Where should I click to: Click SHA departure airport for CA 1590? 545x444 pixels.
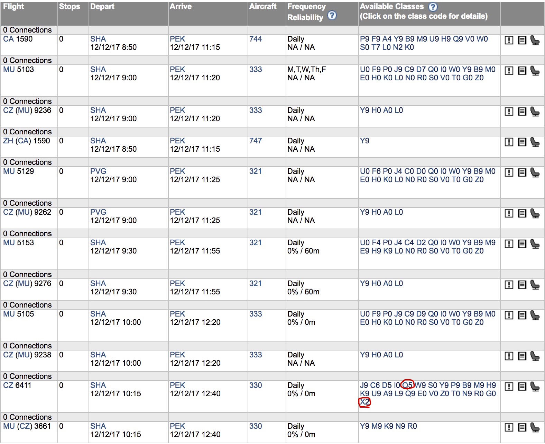coord(98,39)
